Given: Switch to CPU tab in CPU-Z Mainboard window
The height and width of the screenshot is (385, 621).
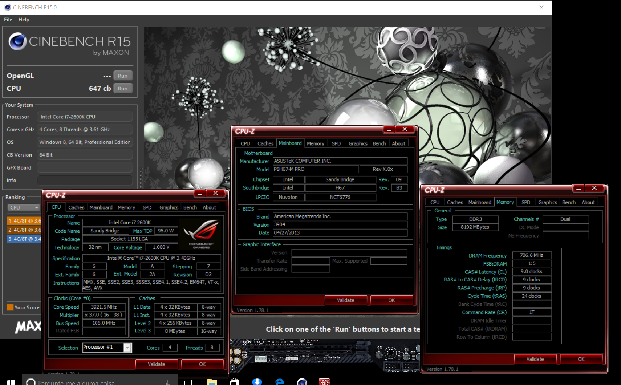Looking at the screenshot, I should click(x=245, y=143).
